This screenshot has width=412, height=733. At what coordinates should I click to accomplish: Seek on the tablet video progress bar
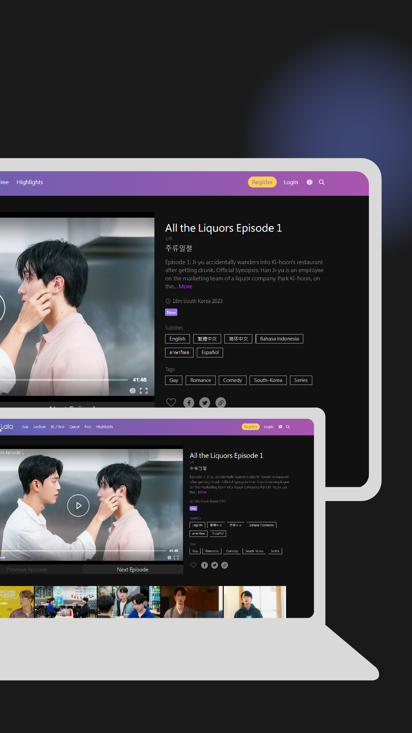(64, 380)
